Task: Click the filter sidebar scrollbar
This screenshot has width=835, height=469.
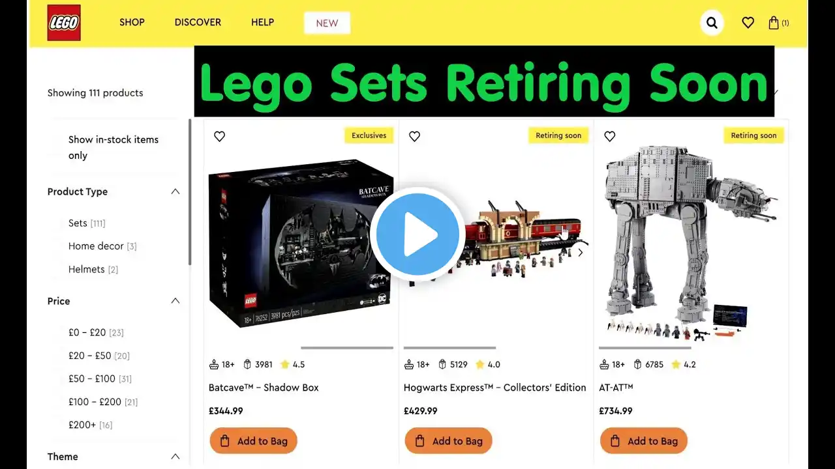Action: coord(190,192)
